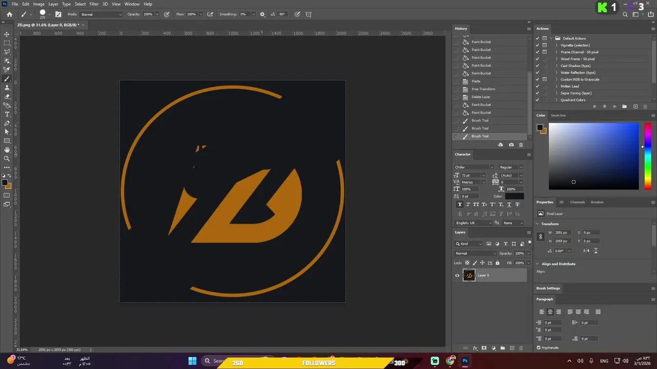Toggle dialog box for Frame Channel action
Screen dimensions: 657x369
click(545, 52)
